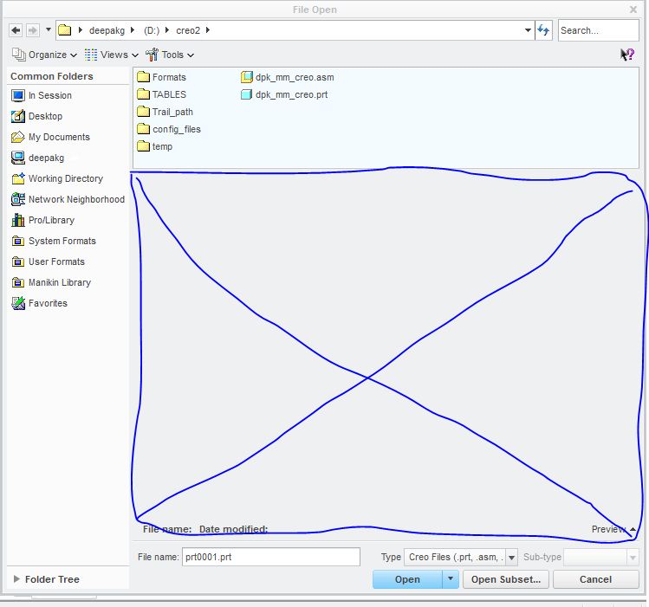The image size is (649, 607).
Task: Click the File name input box
Action: [271, 557]
